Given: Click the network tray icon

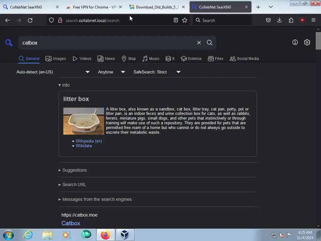Looking at the screenshot, I should [x=274, y=235].
